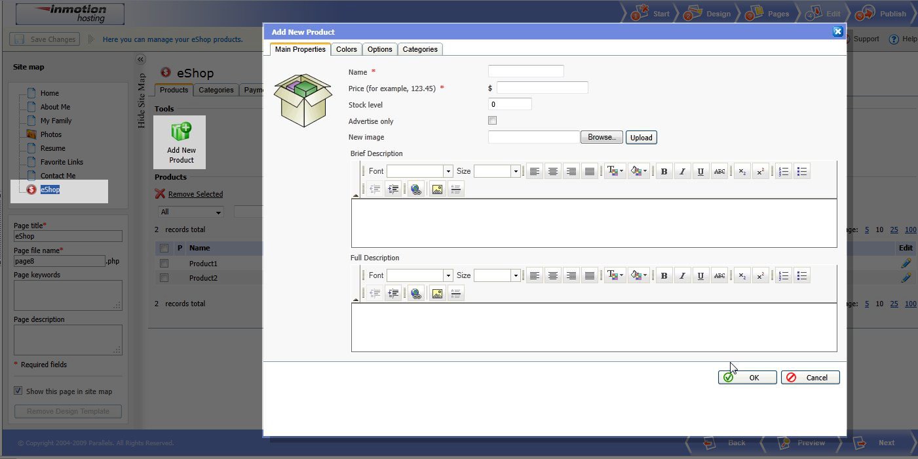
Task: Insert image in the Brief Description editor
Action: pyautogui.click(x=437, y=190)
